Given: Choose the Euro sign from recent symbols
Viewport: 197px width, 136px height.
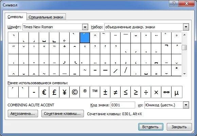Looking at the screenshot, I should 44,92.
